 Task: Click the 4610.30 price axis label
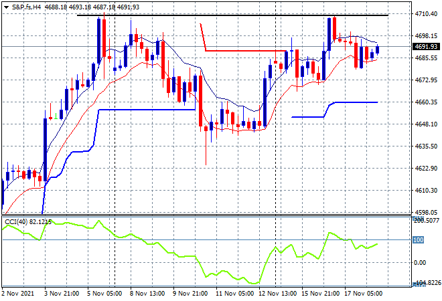tap(426, 191)
